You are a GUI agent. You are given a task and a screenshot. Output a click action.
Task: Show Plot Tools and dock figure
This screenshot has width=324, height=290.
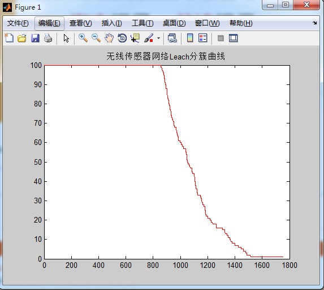[234, 39]
